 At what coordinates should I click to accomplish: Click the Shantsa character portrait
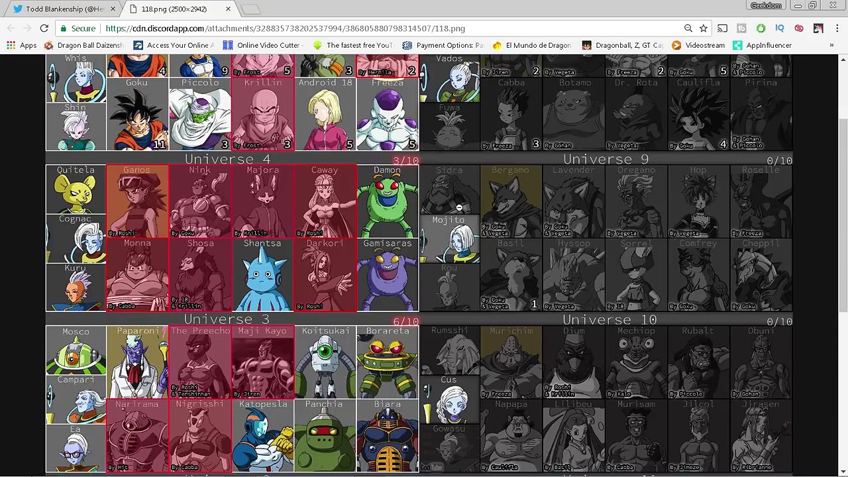262,274
